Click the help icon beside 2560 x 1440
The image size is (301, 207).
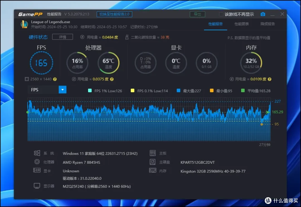point(55,79)
